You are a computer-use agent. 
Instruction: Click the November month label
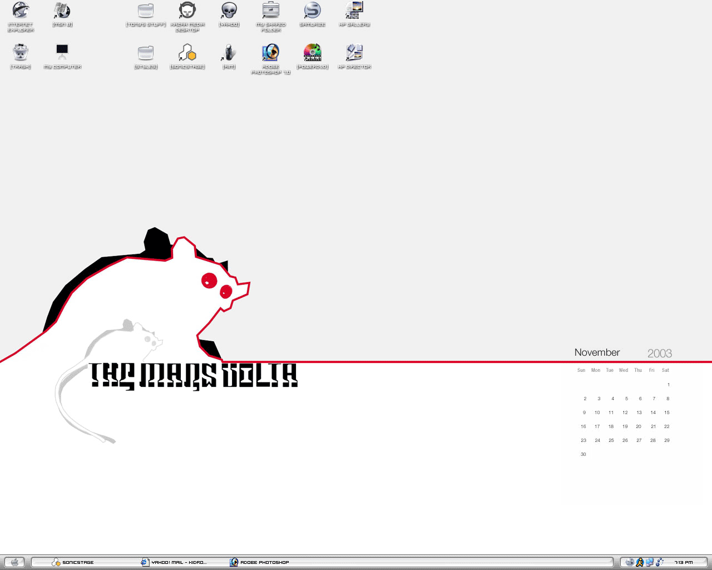pos(597,352)
